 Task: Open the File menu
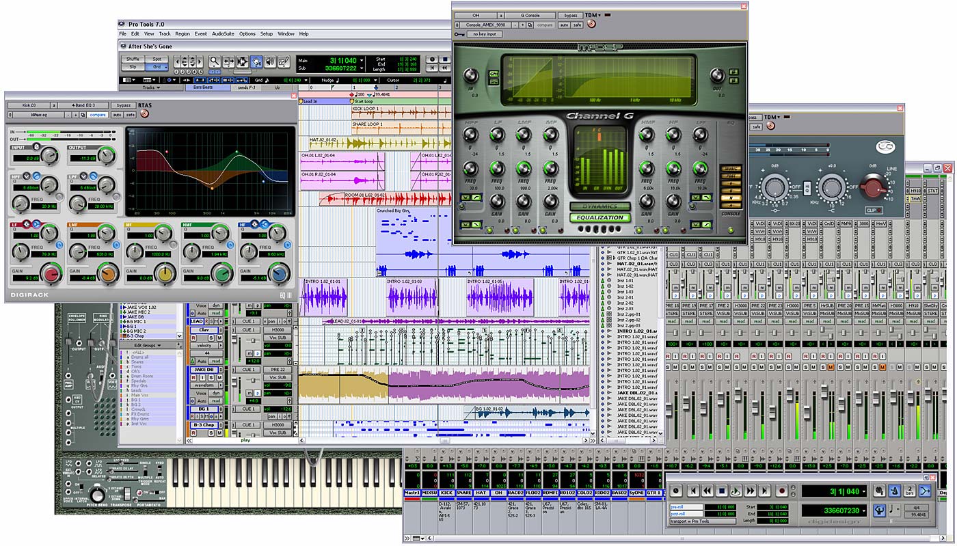click(123, 33)
